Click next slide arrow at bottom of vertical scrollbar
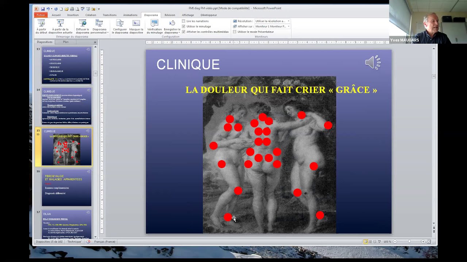The height and width of the screenshot is (262, 467). 434,231
